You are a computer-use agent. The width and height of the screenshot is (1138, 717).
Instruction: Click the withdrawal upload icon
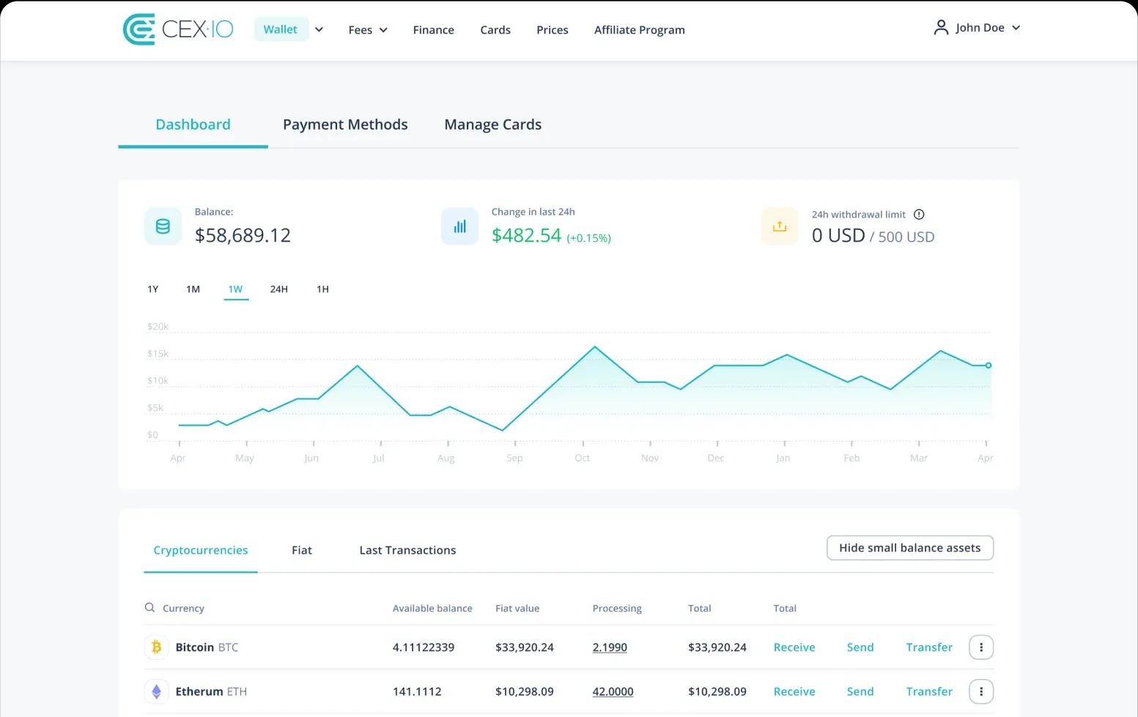(780, 226)
